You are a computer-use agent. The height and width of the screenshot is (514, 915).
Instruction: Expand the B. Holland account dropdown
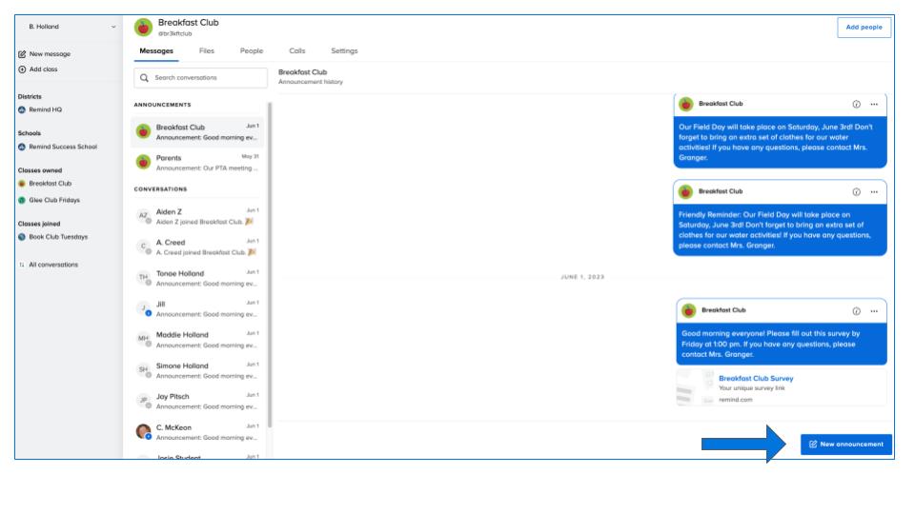[114, 27]
